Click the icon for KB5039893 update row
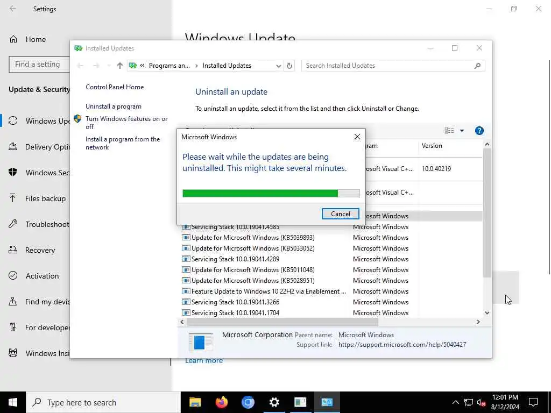The image size is (551, 413). 186,238
